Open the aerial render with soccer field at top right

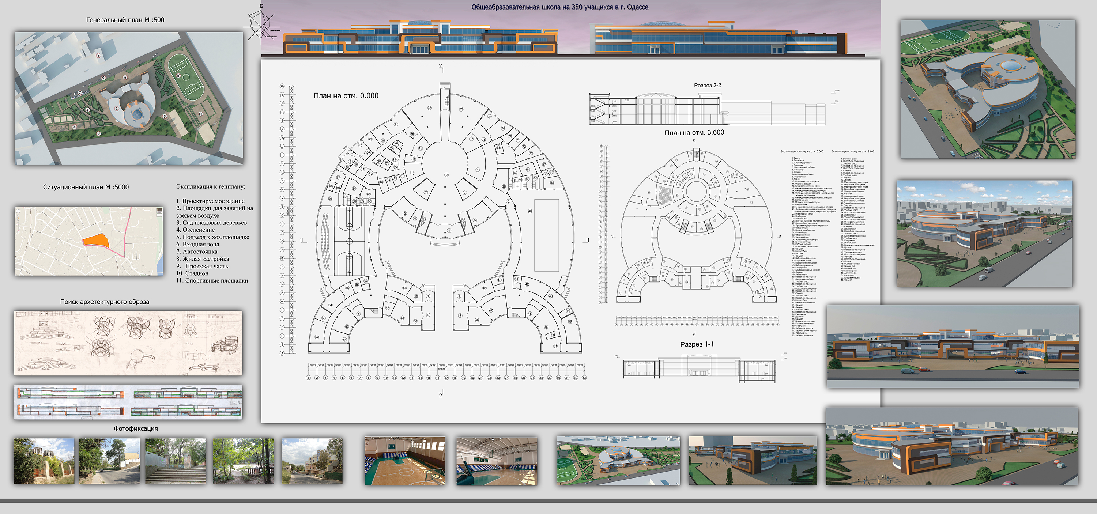pyautogui.click(x=988, y=90)
